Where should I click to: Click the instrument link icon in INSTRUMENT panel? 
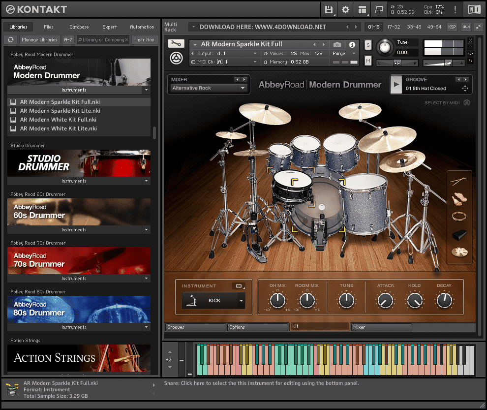tap(239, 286)
